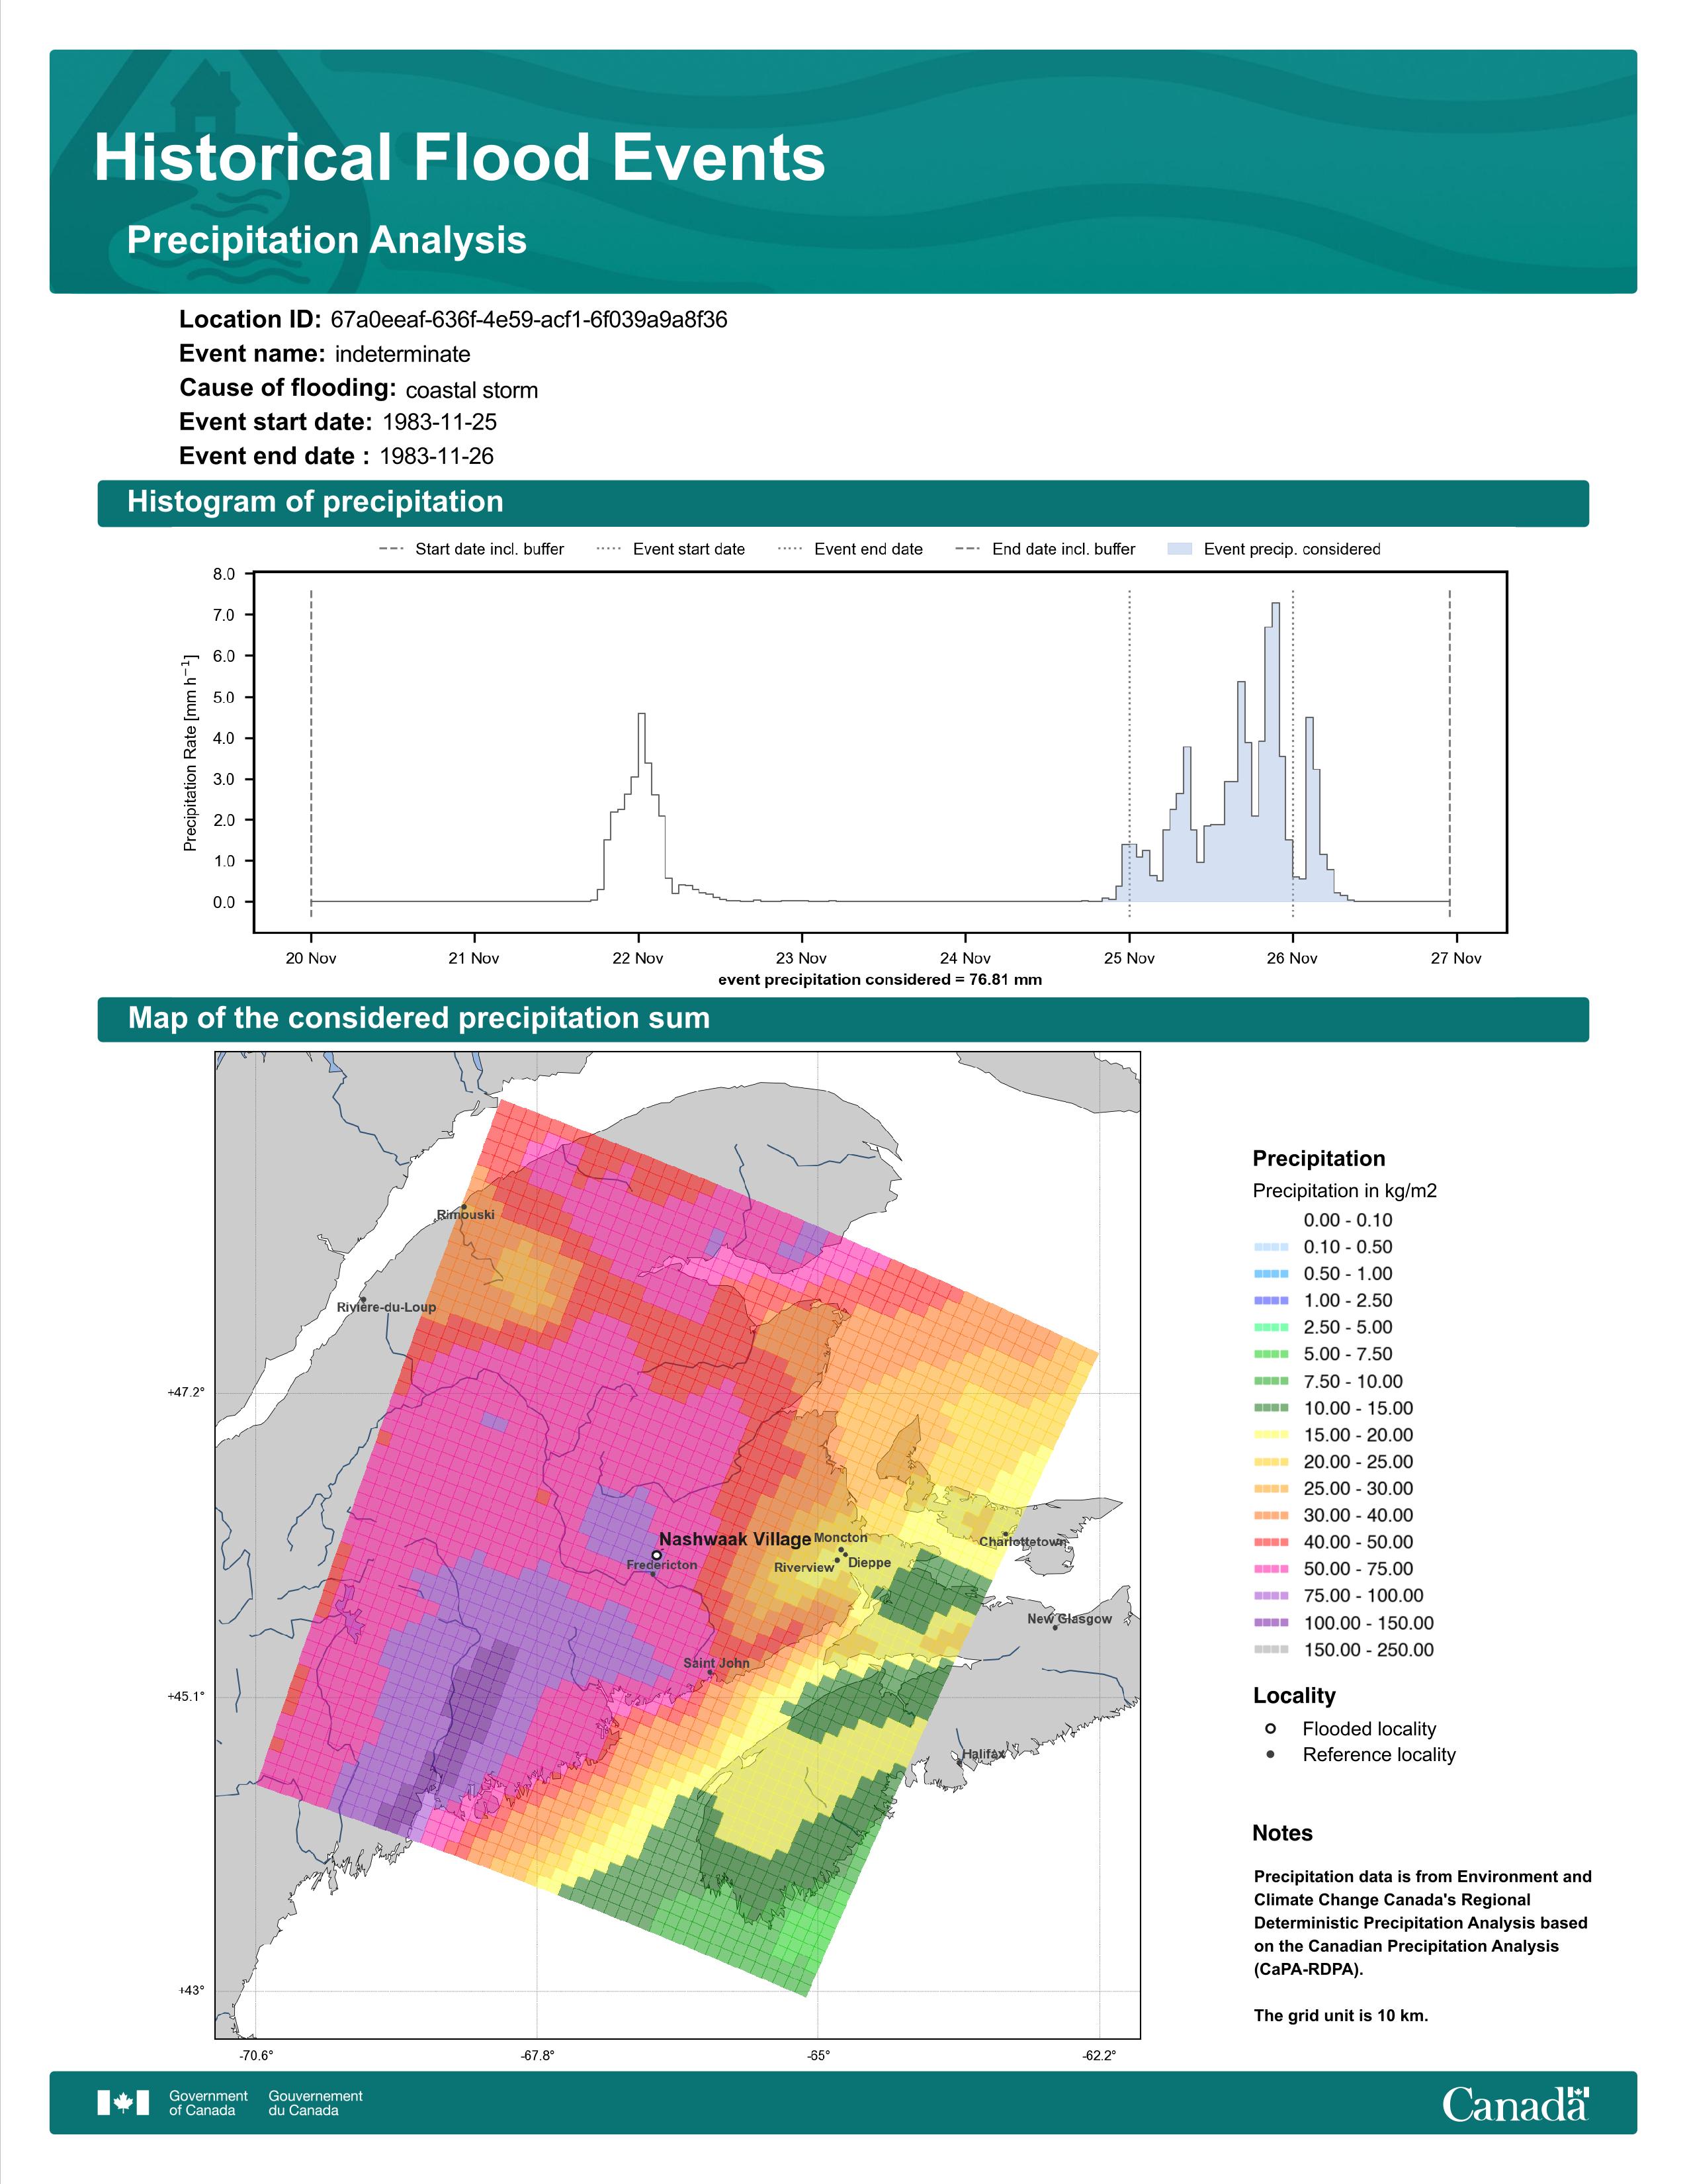Click the 0.10 - 0.50 legend swatch

1272,1247
